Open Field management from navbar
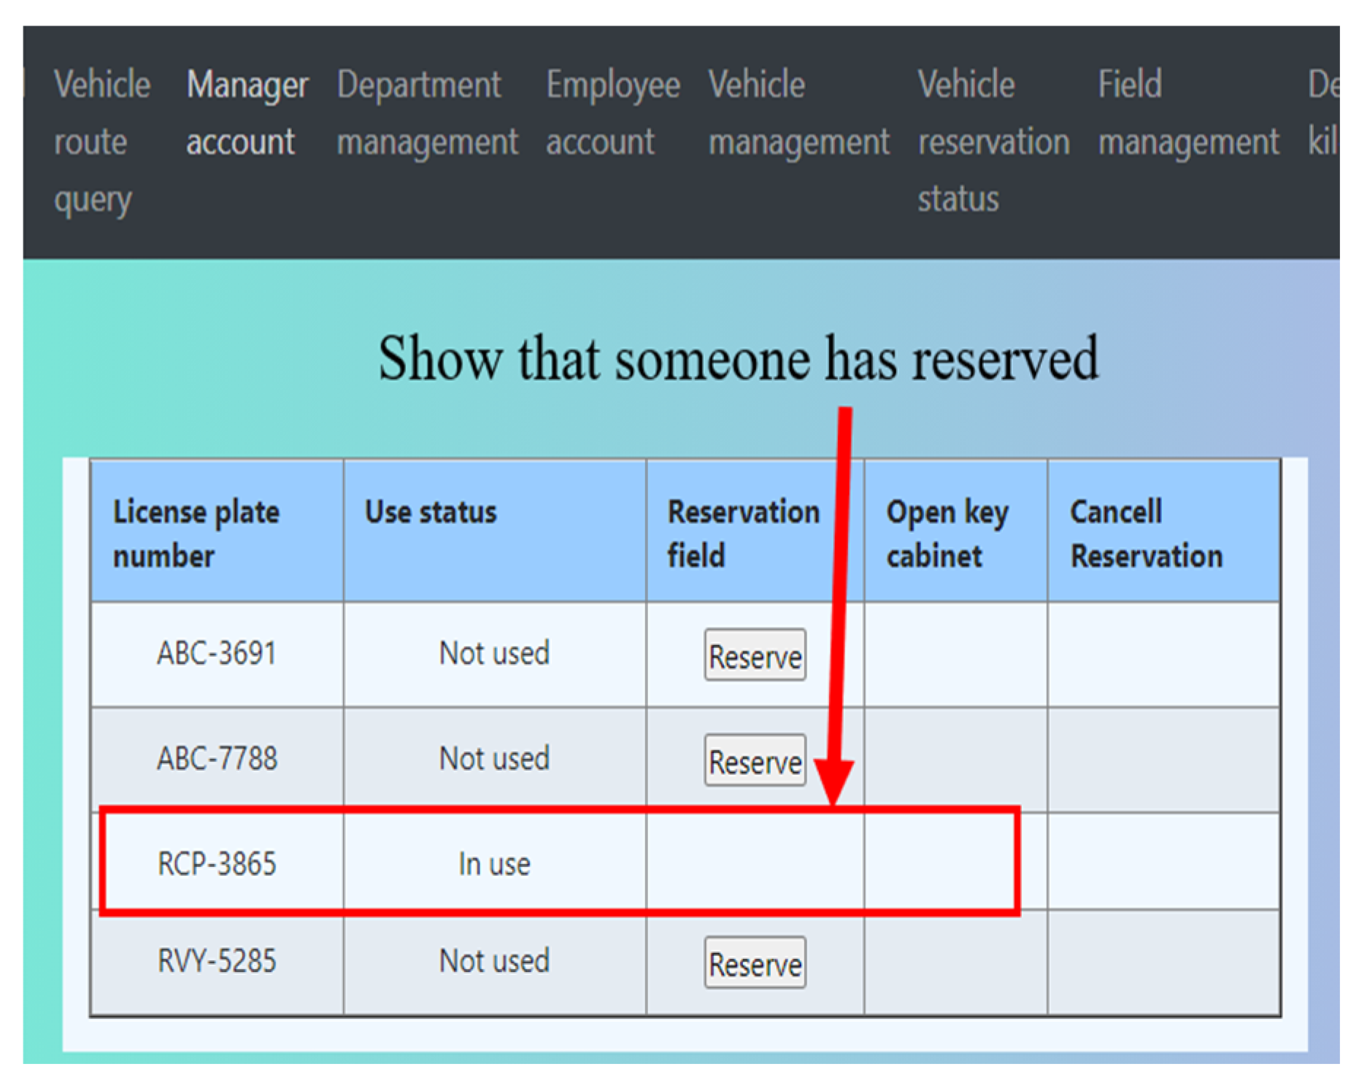 1188,113
